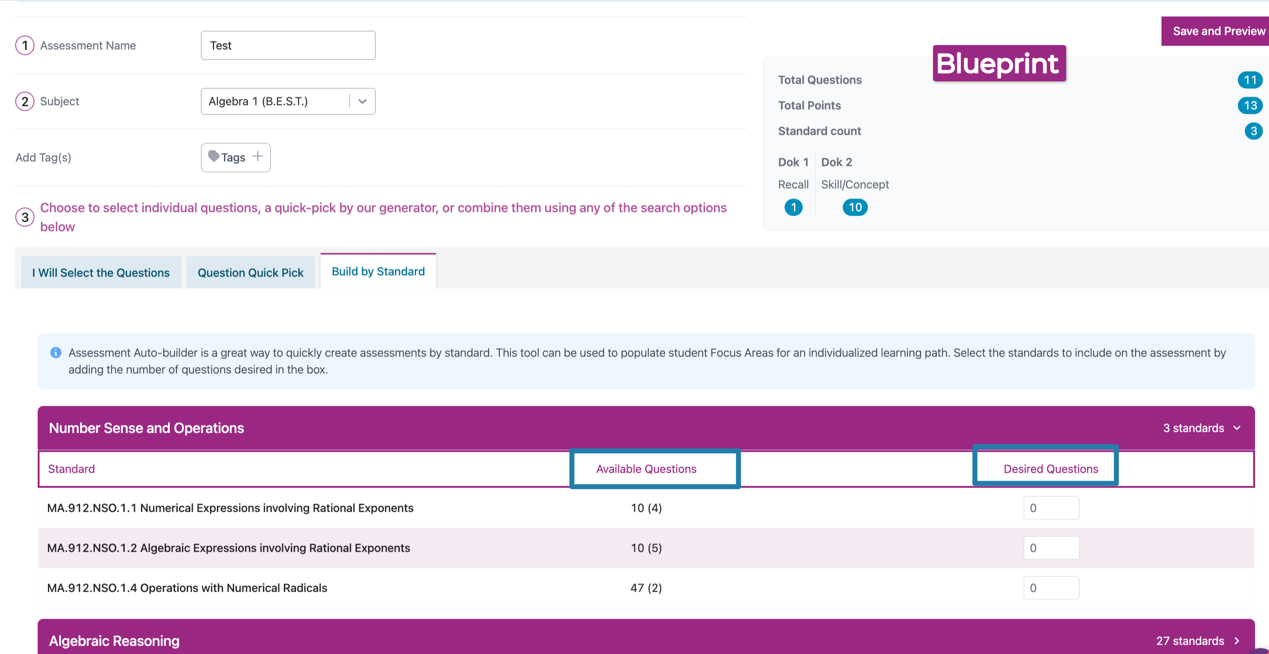The height and width of the screenshot is (654, 1269).
Task: Click the tag icon in Tags button
Action: click(x=213, y=157)
